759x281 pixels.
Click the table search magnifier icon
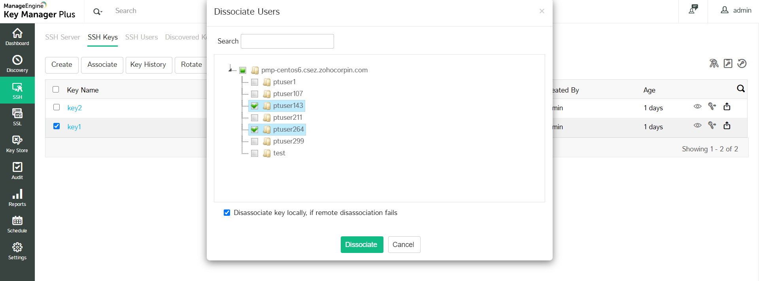point(740,89)
